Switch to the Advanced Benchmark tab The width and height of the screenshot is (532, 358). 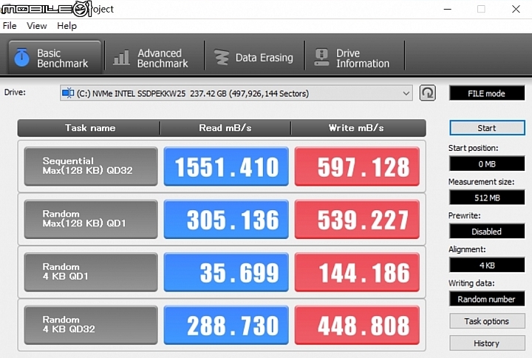(x=154, y=58)
